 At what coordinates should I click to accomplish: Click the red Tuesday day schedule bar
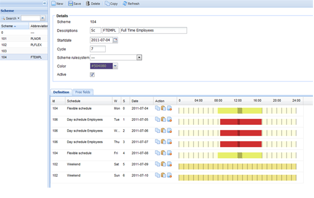pyautogui.click(x=241, y=122)
